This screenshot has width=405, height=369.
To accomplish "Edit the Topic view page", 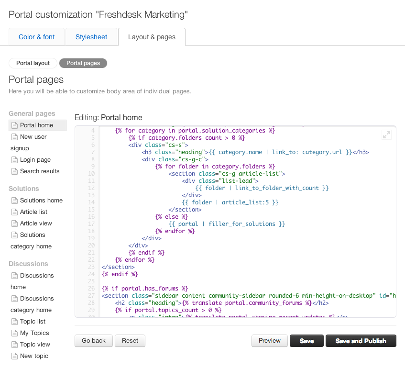I will 35,345.
